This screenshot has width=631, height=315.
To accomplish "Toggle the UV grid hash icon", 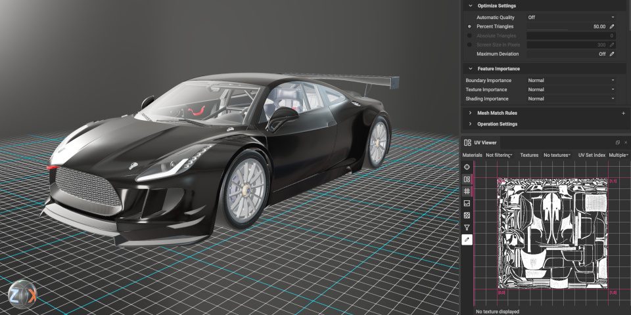I will click(x=467, y=191).
